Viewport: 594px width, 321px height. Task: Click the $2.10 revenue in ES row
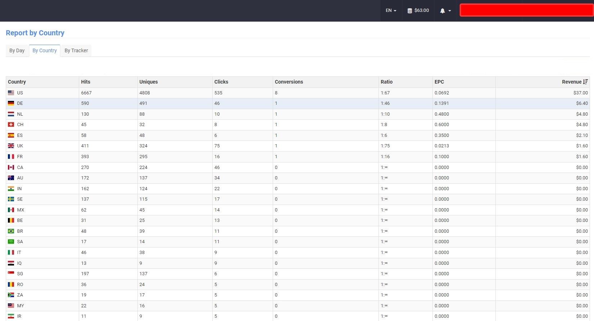coord(582,135)
